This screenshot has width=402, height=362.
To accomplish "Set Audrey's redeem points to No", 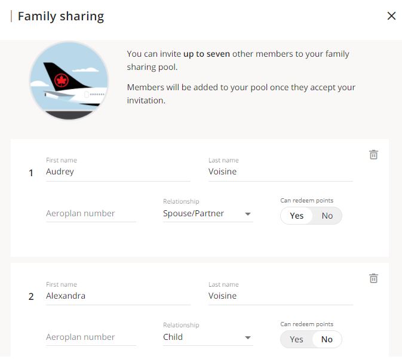I will click(x=327, y=216).
